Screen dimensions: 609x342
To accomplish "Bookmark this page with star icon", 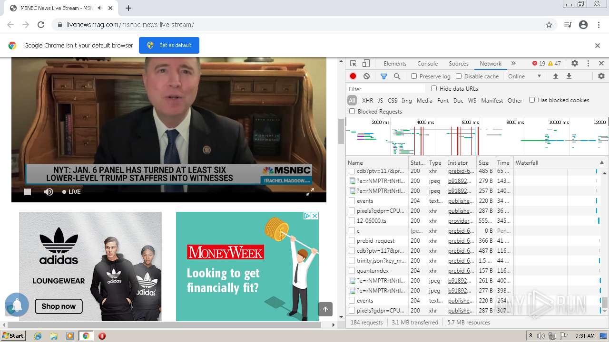I will [x=549, y=25].
